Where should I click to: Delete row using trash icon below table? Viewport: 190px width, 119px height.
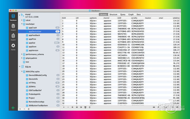click(x=85, y=107)
